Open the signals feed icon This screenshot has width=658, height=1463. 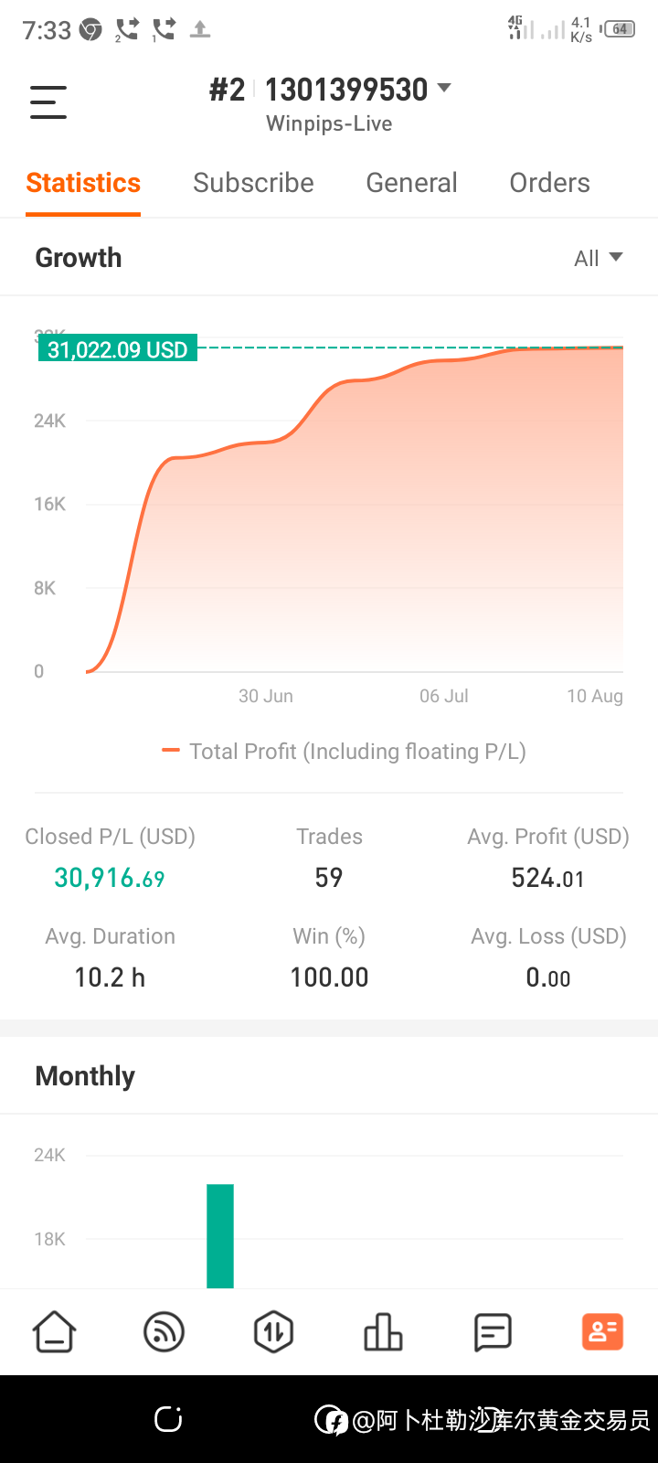pos(164,1331)
